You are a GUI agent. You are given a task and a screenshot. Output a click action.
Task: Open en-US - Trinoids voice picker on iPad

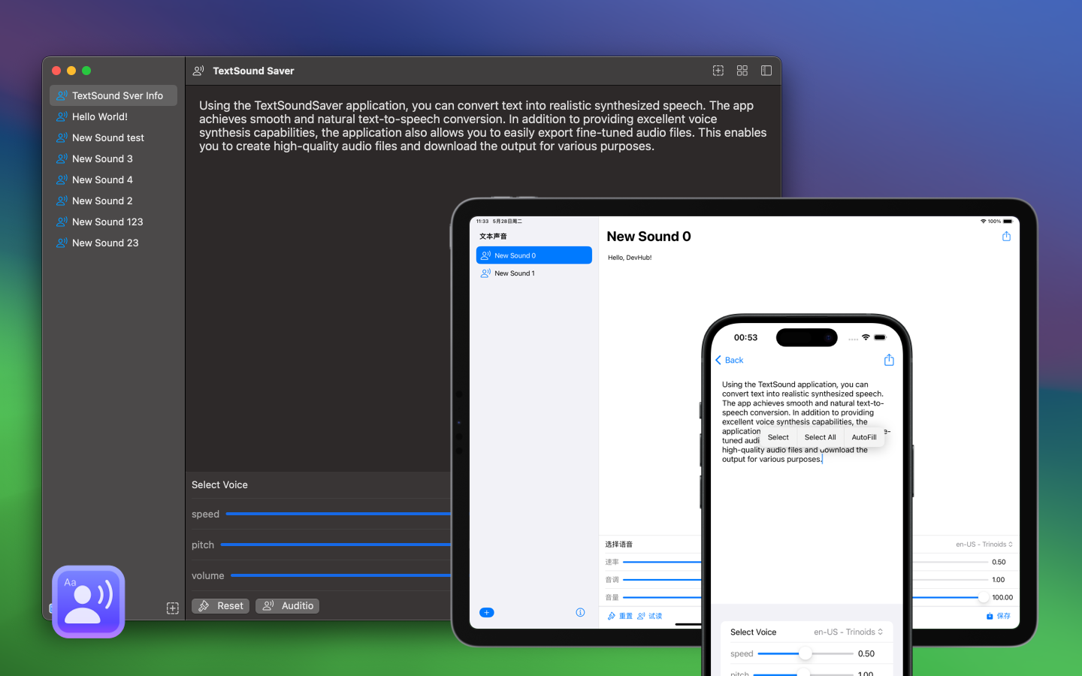point(984,545)
